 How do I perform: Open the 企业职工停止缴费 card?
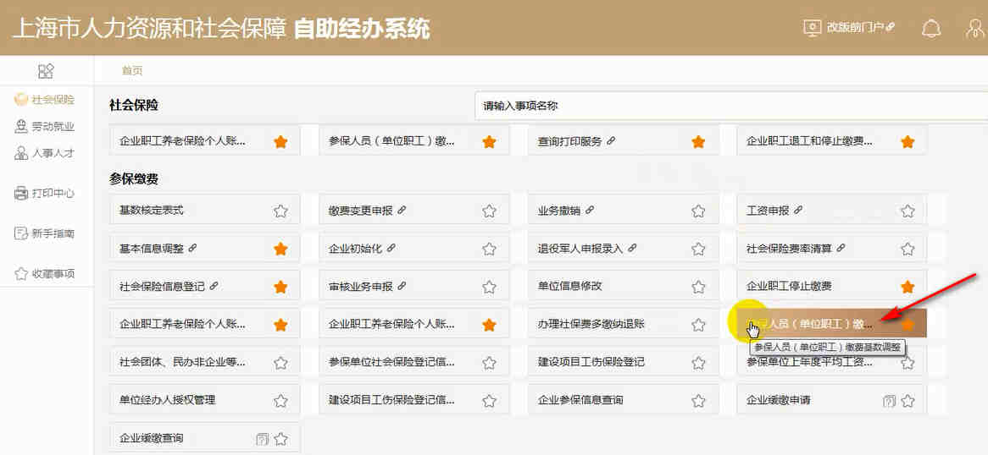tap(832, 286)
